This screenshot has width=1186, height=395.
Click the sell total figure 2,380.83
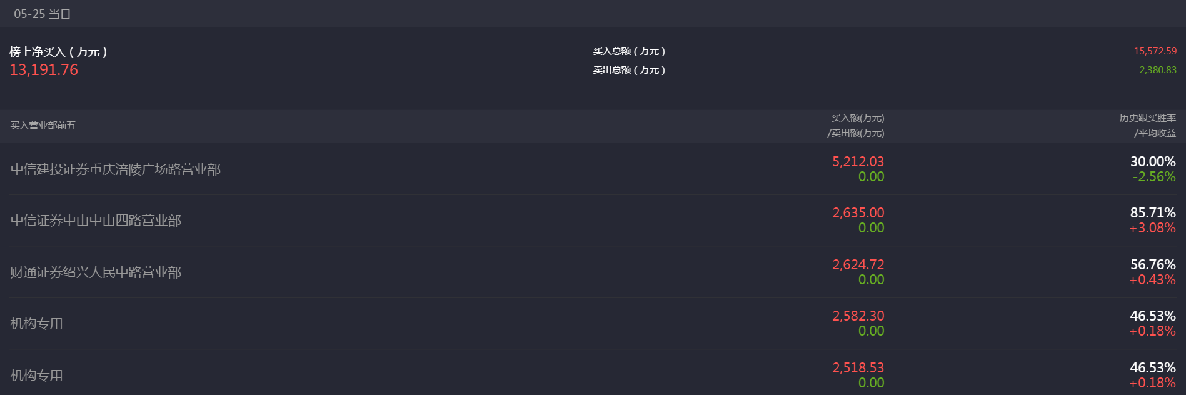tap(1157, 70)
